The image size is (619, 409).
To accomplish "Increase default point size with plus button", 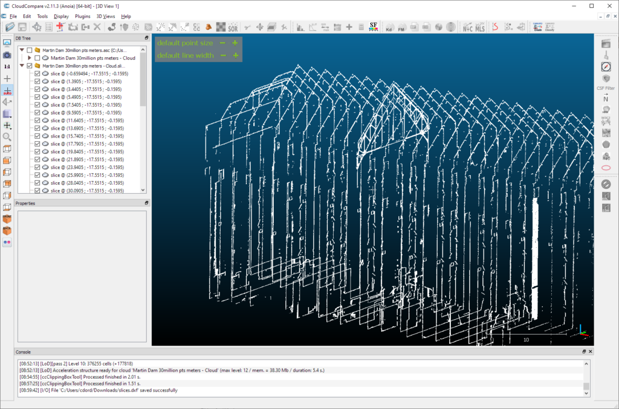I will tap(235, 43).
